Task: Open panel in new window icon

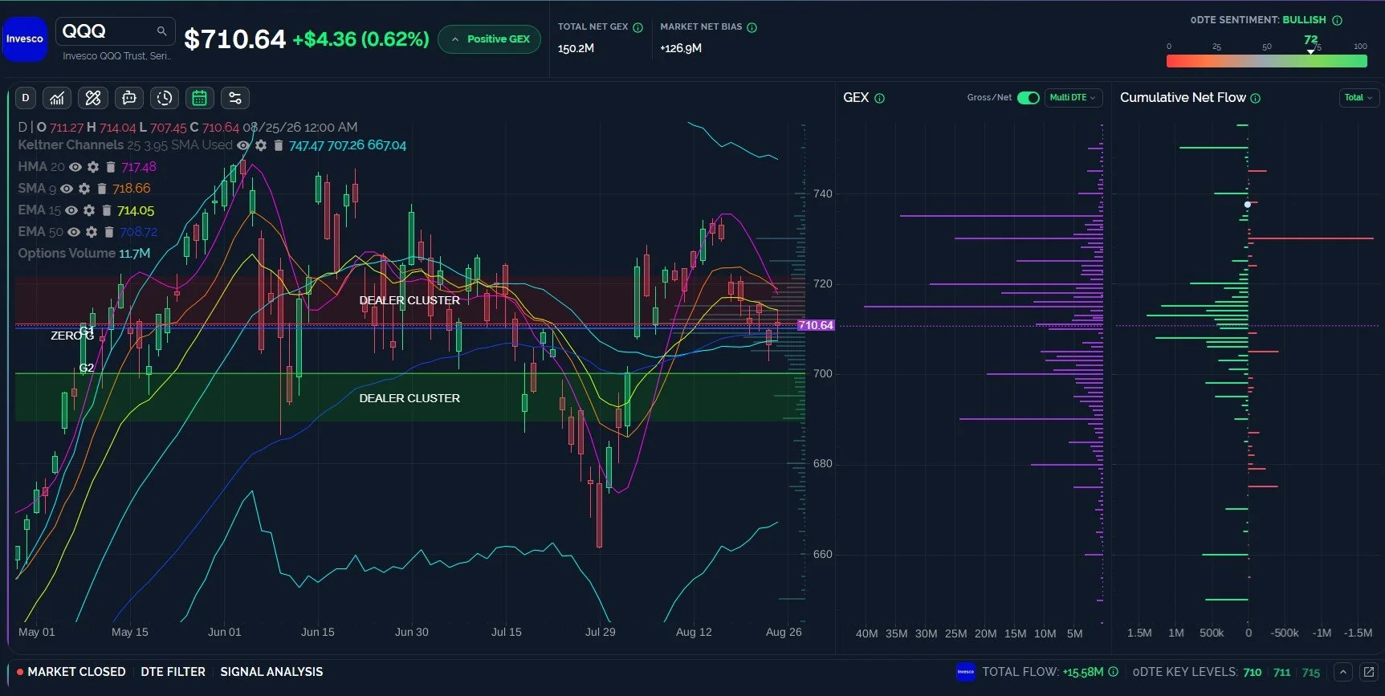Action: pos(1369,672)
